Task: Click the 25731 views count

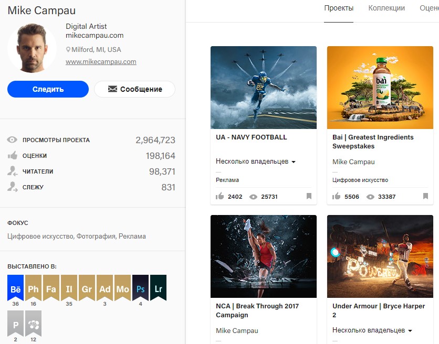Action: 269,197
